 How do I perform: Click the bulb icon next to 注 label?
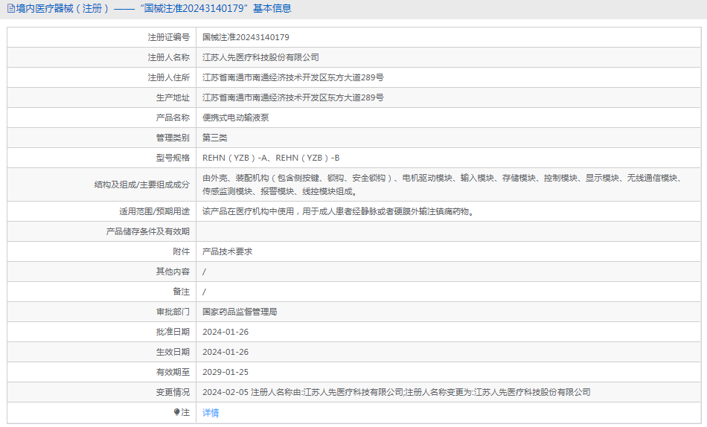pyautogui.click(x=177, y=412)
